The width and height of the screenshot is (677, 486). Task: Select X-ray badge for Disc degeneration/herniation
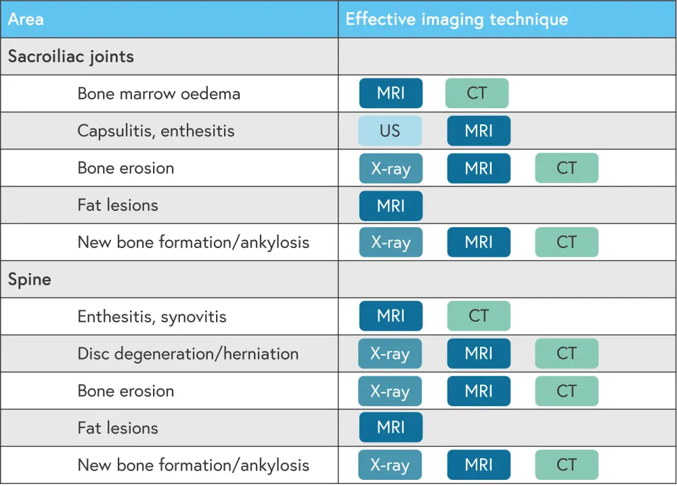[x=390, y=354]
